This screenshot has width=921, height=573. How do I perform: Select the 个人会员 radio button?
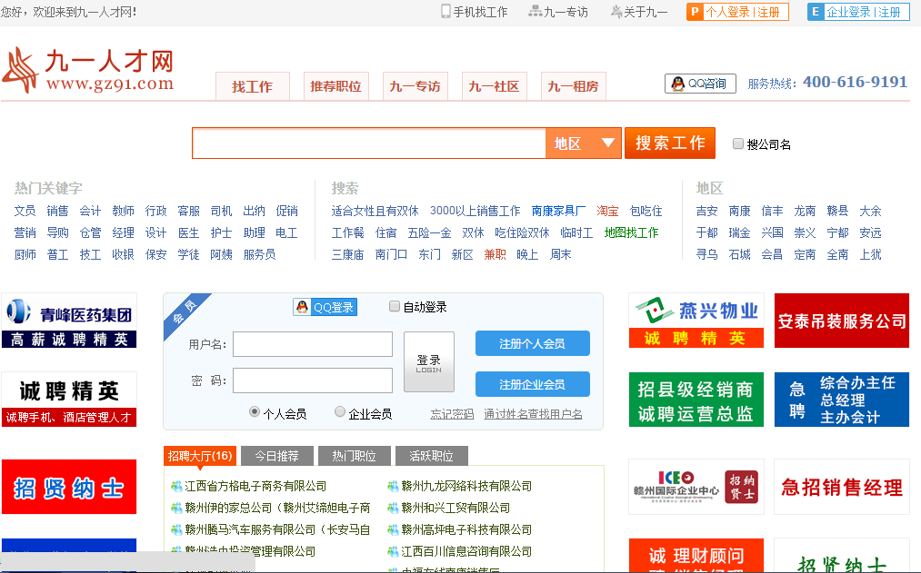click(255, 411)
